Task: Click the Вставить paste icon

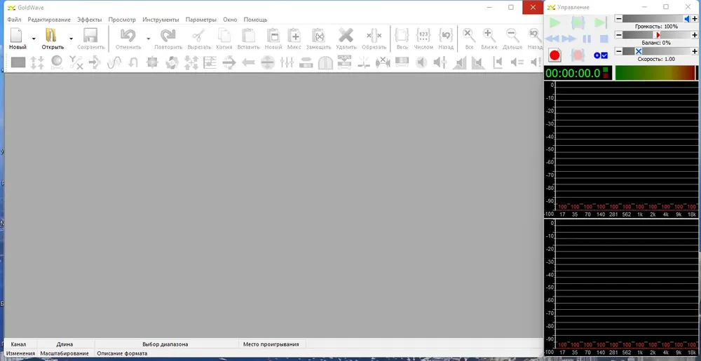Action: point(248,36)
